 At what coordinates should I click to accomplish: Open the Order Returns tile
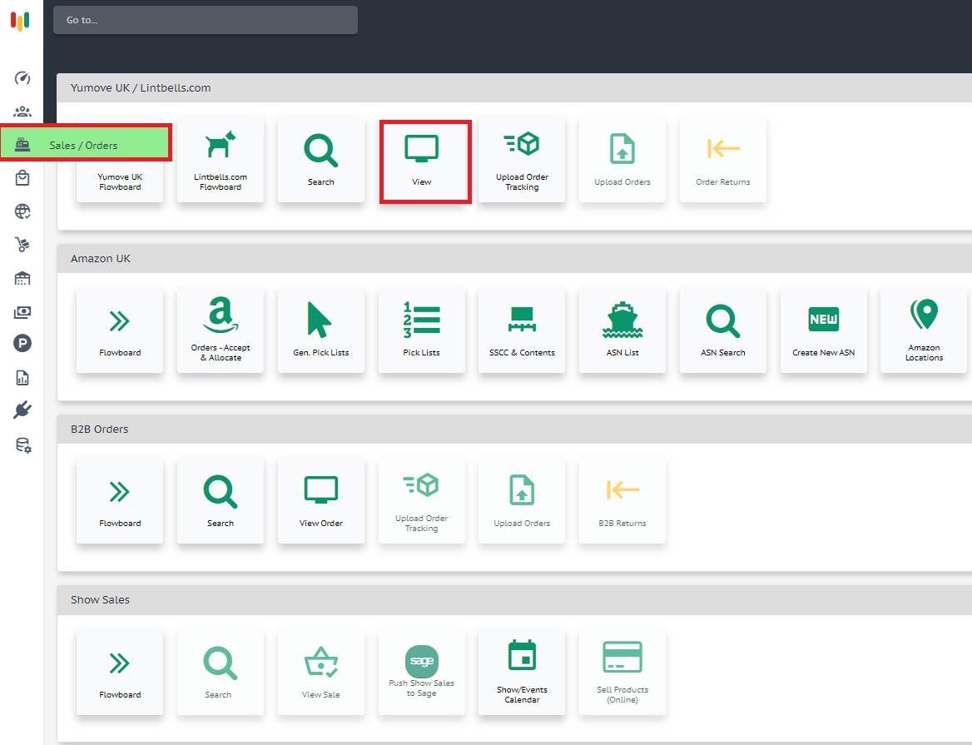[723, 159]
